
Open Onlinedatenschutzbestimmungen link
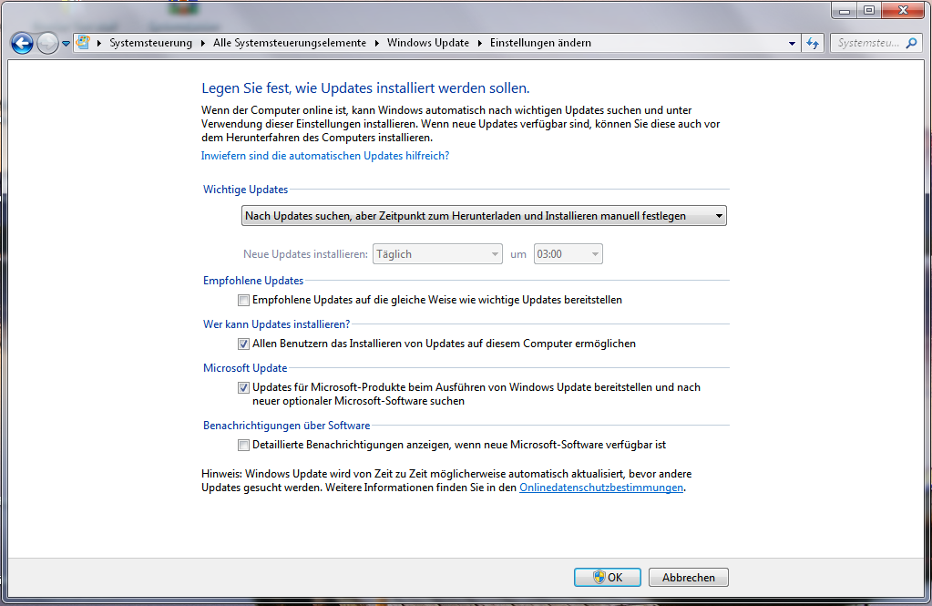click(x=601, y=488)
